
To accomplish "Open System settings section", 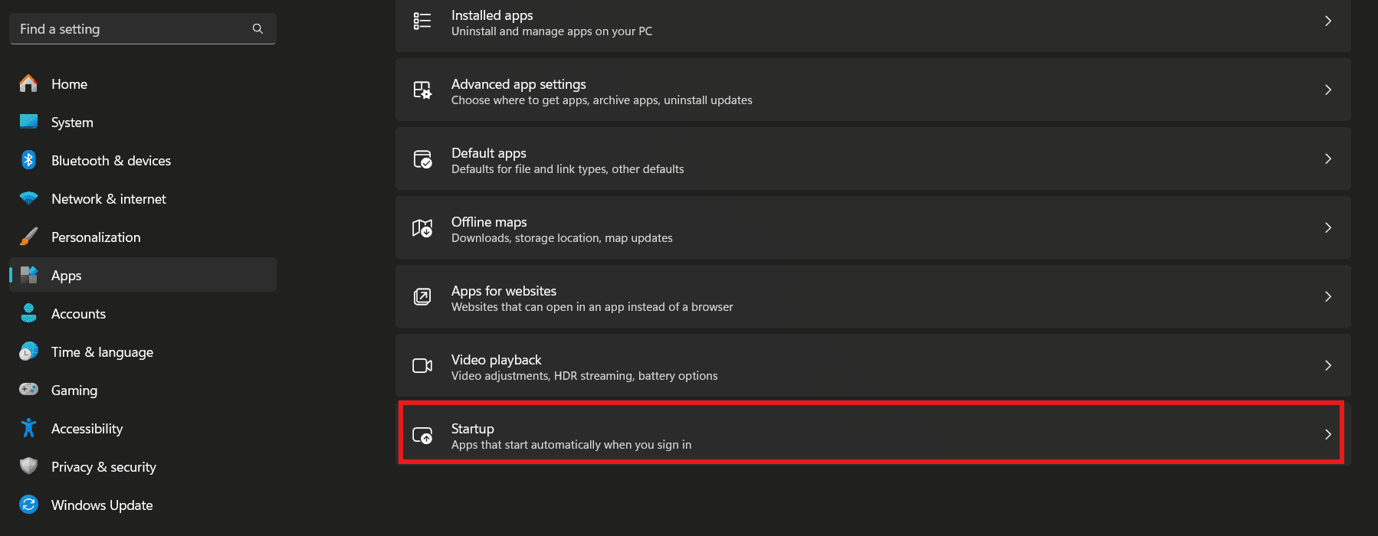I will (72, 123).
